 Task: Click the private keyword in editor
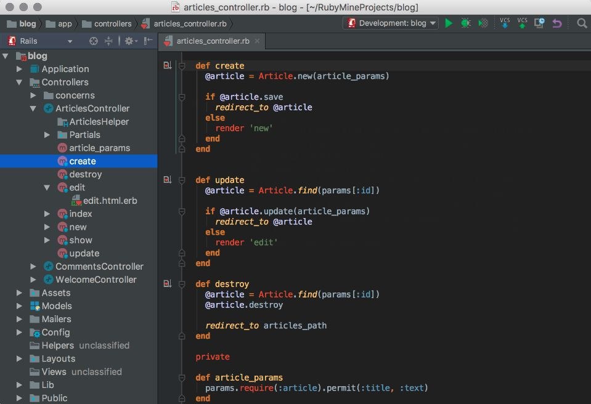212,357
